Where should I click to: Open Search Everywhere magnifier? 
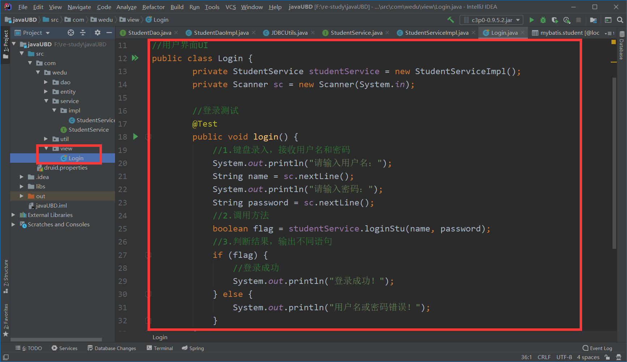click(x=620, y=20)
